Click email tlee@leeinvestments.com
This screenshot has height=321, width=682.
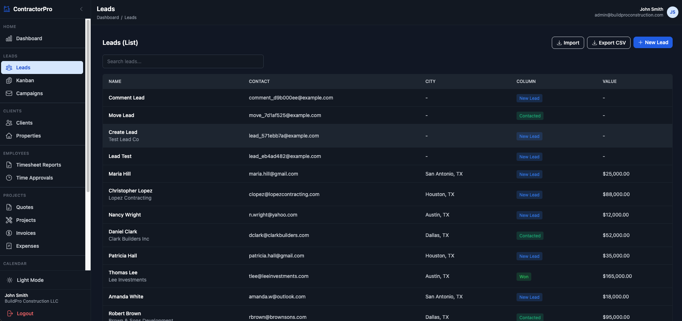tap(278, 276)
